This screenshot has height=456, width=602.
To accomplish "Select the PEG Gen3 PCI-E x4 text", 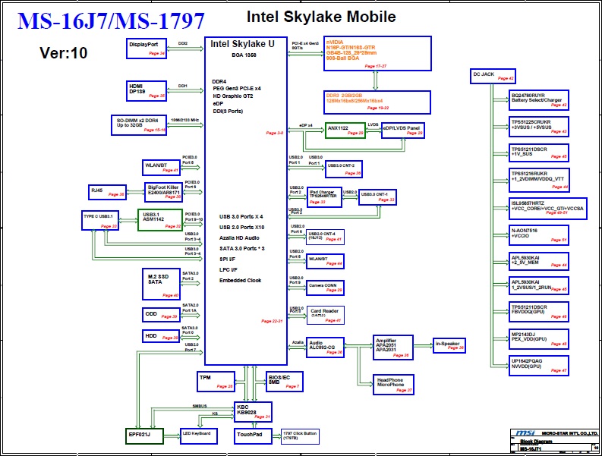I will coord(237,88).
